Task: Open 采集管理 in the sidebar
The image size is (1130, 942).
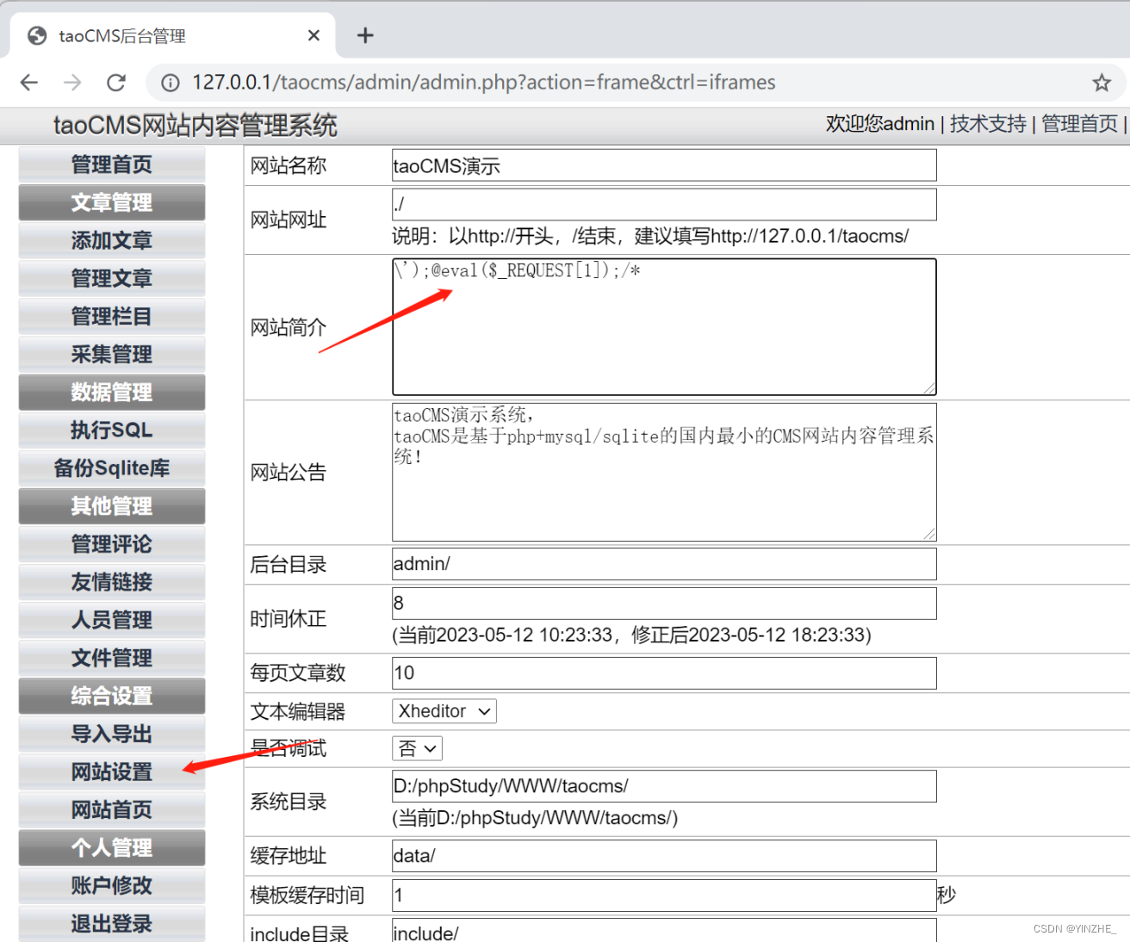Action: point(112,354)
